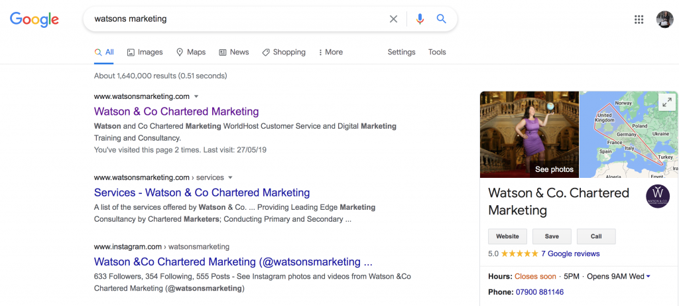
Task: Clear the search box with the X icon
Action: [x=393, y=19]
